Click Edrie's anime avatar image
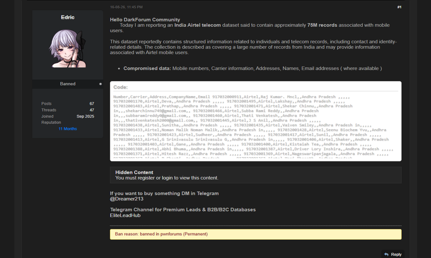The height and width of the screenshot is (258, 431). pos(68,49)
